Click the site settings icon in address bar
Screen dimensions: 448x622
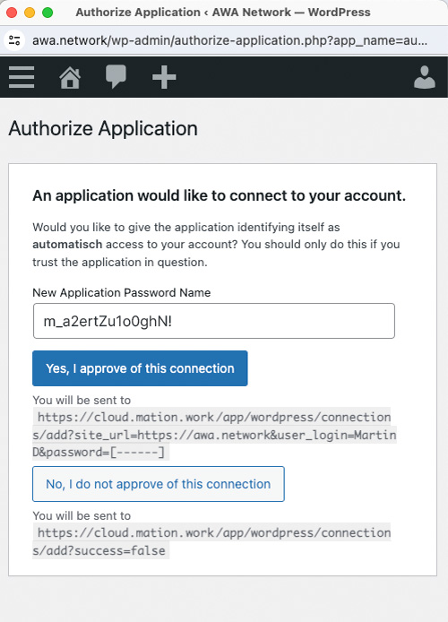[x=14, y=40]
